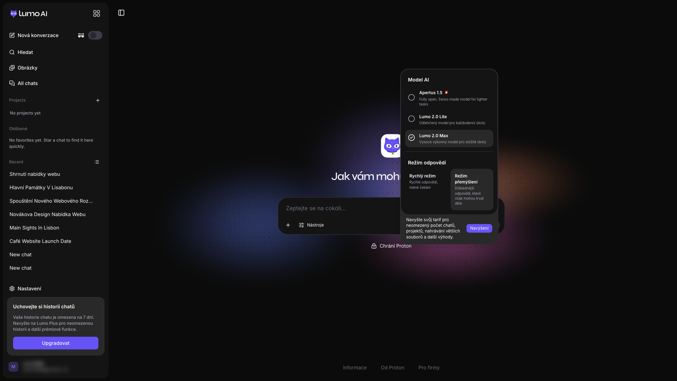The image size is (677, 381).
Task: Go to All chats
Action: (x=24, y=83)
